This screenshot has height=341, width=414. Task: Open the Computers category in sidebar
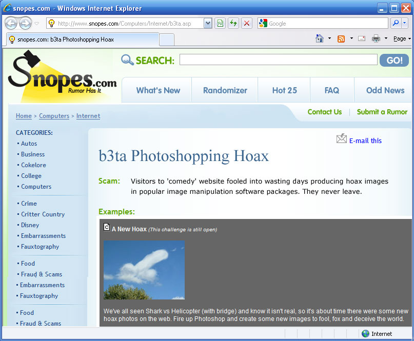tap(36, 187)
